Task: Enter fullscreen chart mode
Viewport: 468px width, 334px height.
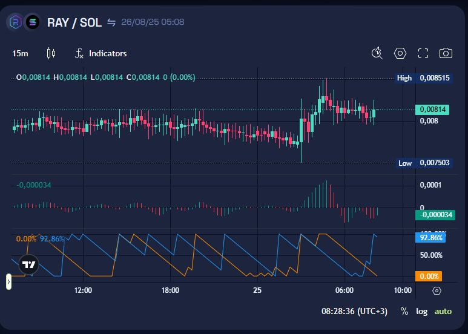Action: tap(423, 53)
